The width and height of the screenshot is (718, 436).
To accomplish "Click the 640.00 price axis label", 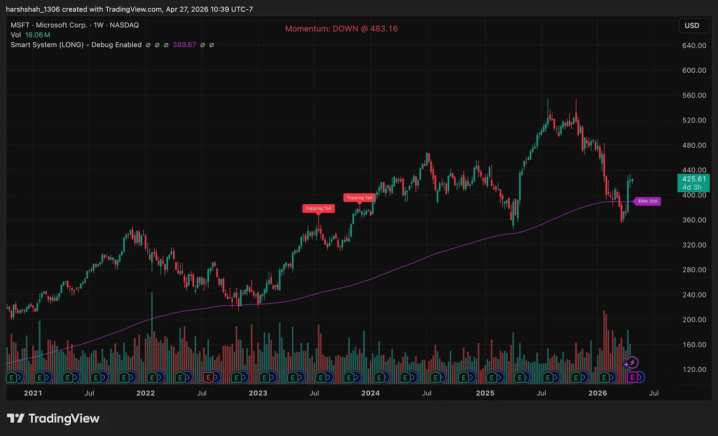I will click(x=694, y=45).
